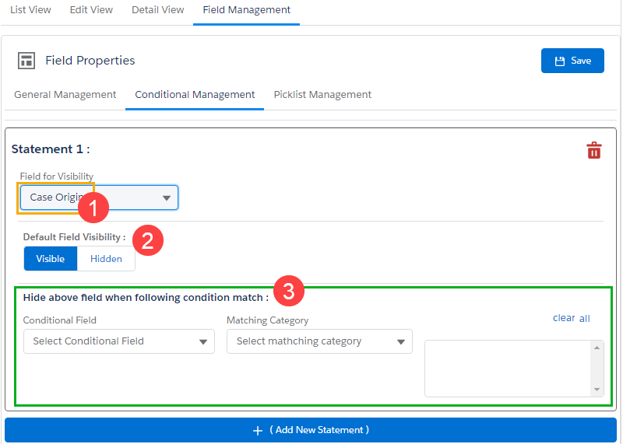The image size is (623, 444).
Task: Go to the Detail View tab
Action: click(x=158, y=10)
